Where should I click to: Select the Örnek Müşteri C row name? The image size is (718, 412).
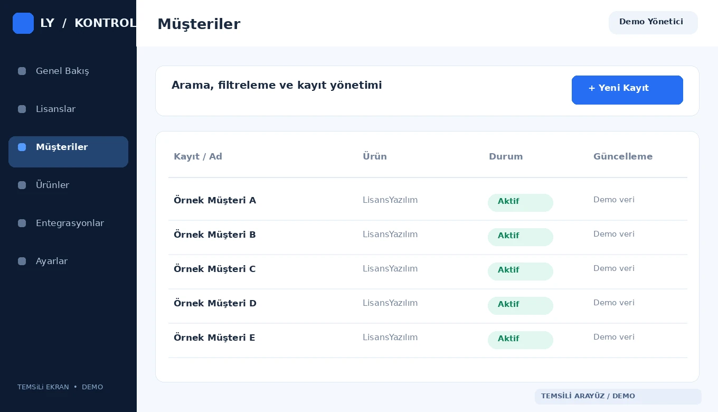[215, 269]
